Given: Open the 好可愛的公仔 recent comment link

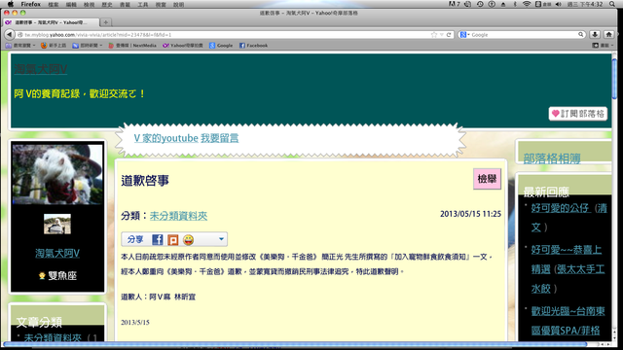Looking at the screenshot, I should pos(560,207).
